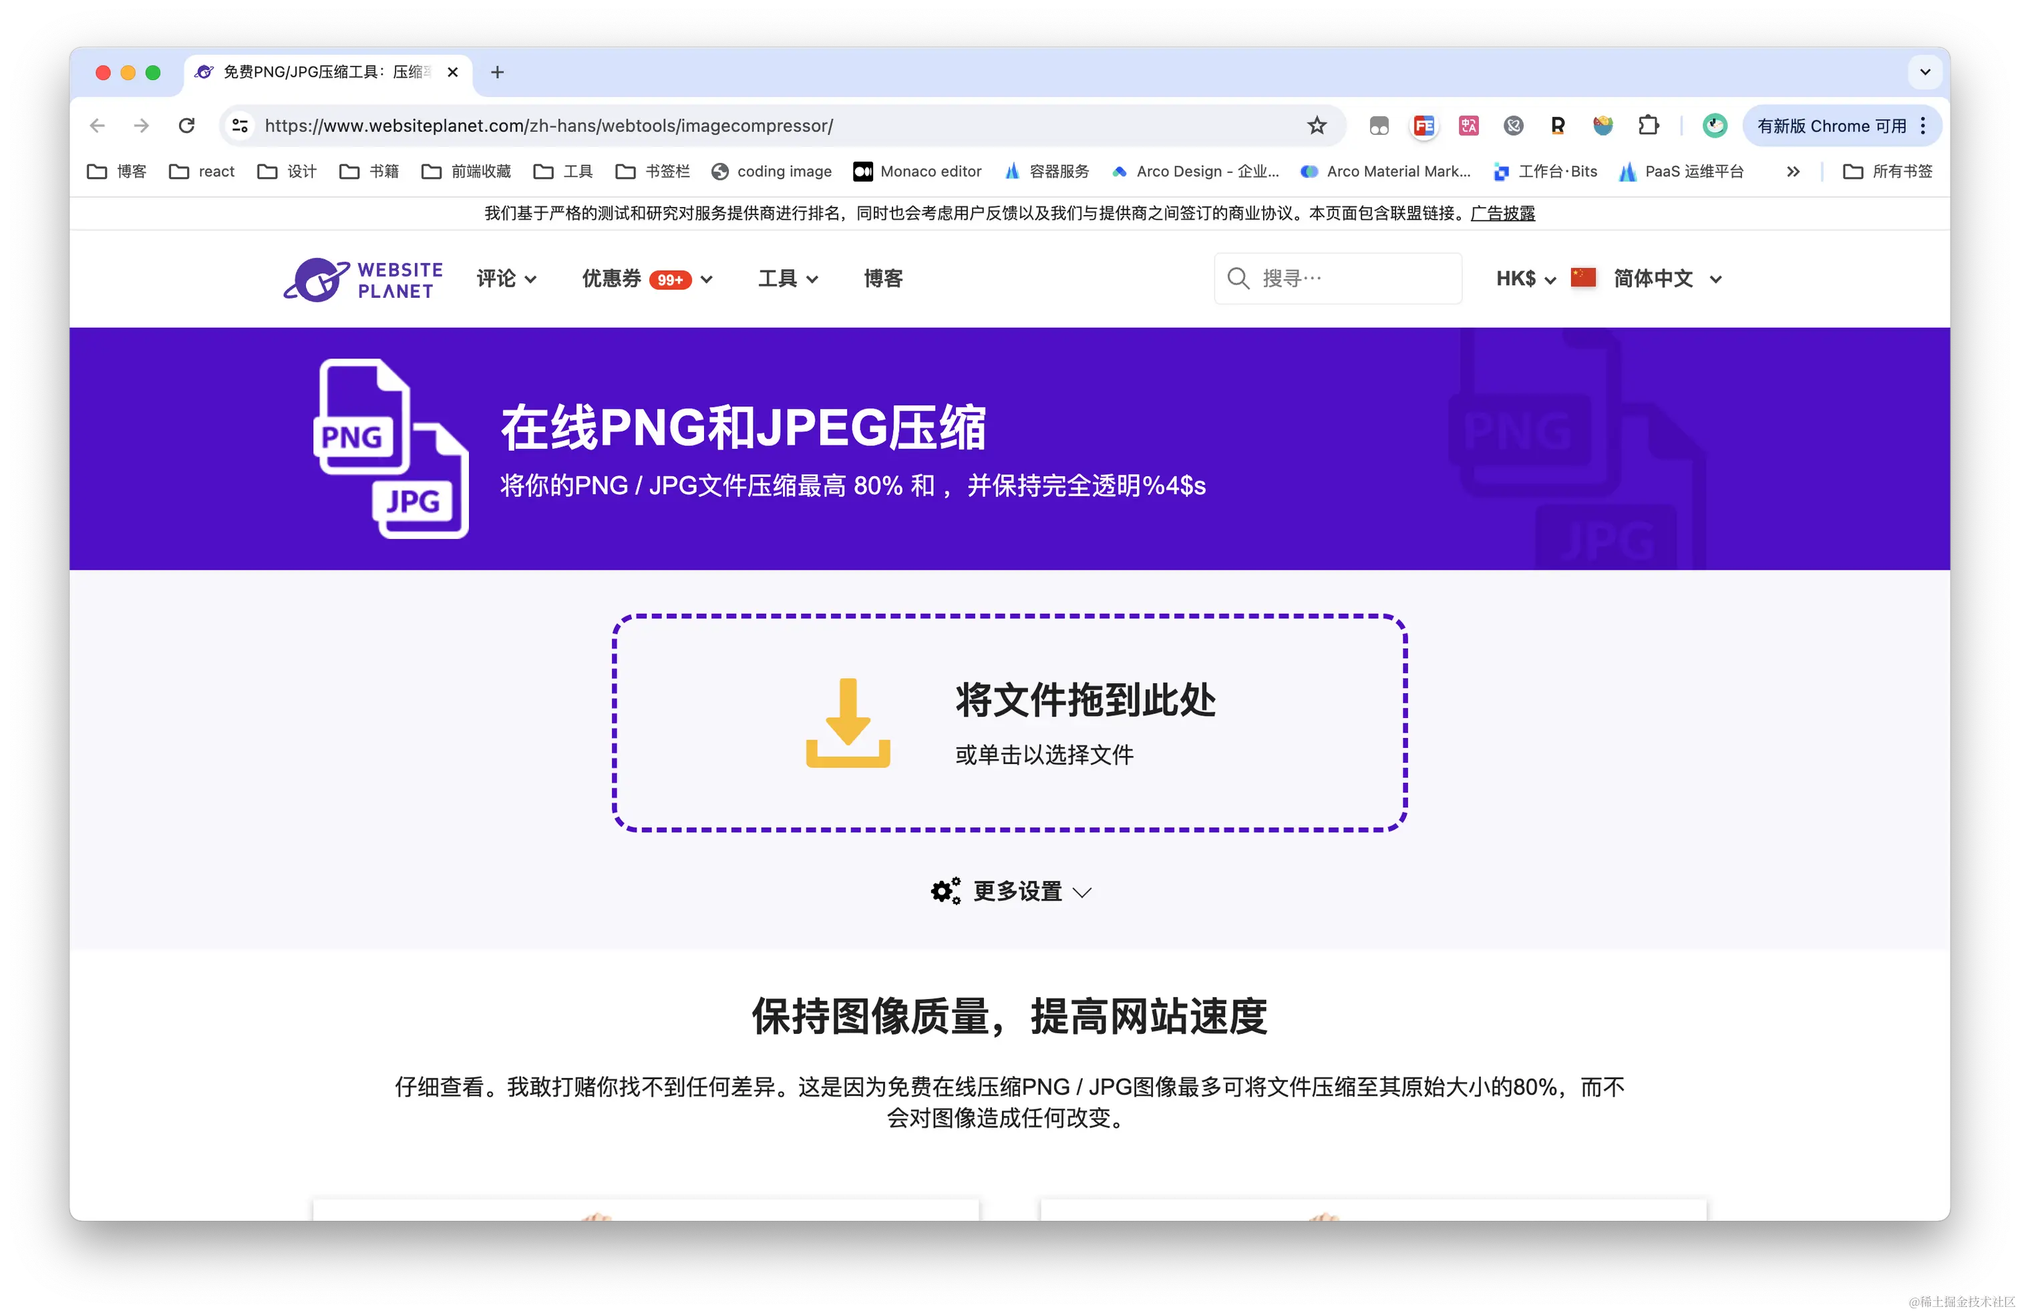Go to 博客 in site navigation
The height and width of the screenshot is (1313, 2020).
pos(884,278)
